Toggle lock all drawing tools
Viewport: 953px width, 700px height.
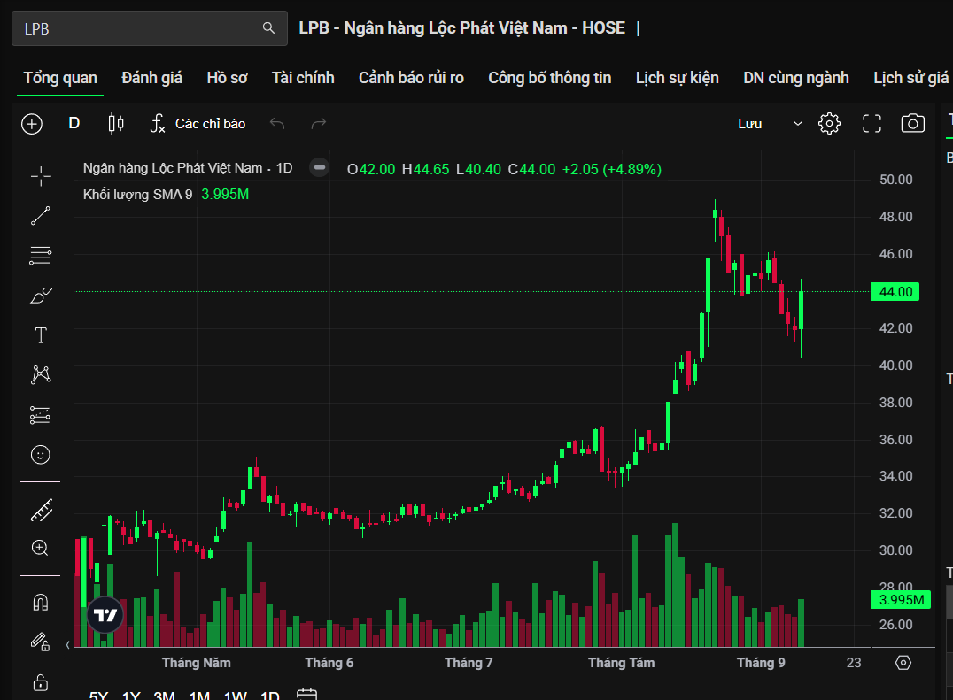[41, 682]
